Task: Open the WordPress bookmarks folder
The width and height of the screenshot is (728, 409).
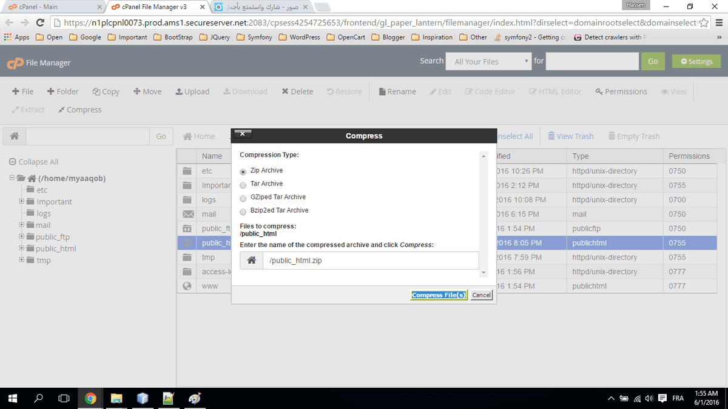Action: 298,37
